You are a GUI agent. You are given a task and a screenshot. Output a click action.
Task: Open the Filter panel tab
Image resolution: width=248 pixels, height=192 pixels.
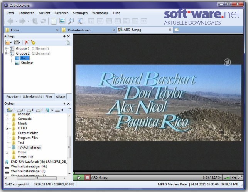(49, 96)
